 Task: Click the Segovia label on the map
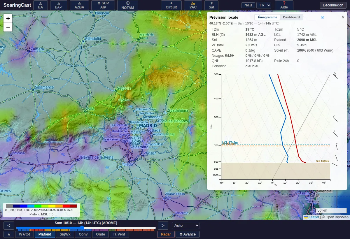[x=124, y=88]
